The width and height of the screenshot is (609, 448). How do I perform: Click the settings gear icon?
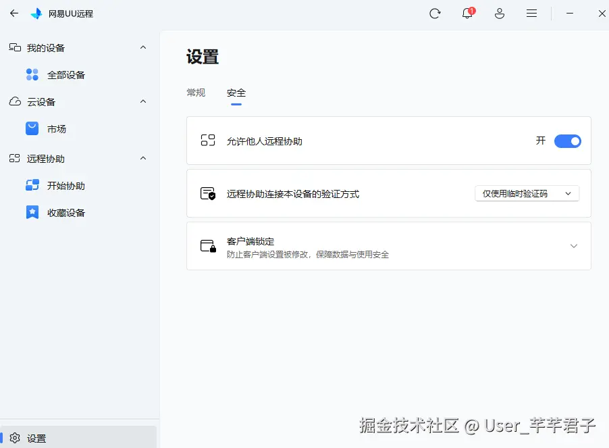(x=15, y=438)
